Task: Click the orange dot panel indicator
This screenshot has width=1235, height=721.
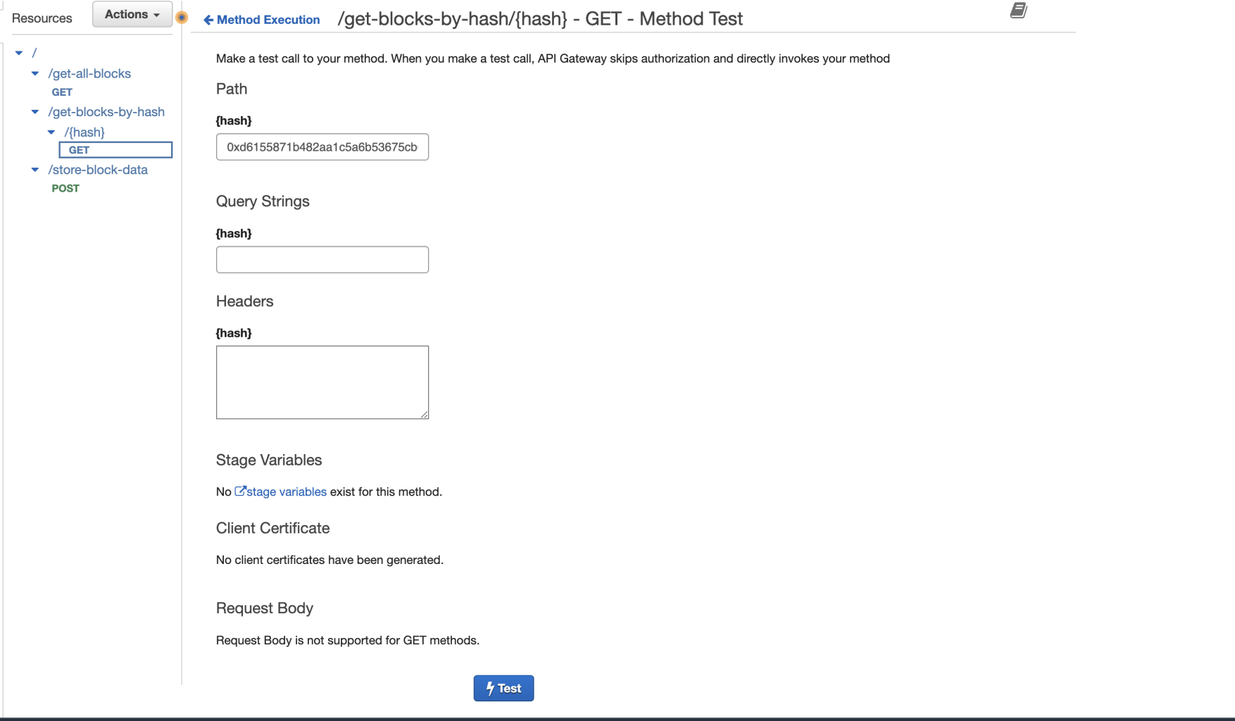Action: [x=182, y=18]
